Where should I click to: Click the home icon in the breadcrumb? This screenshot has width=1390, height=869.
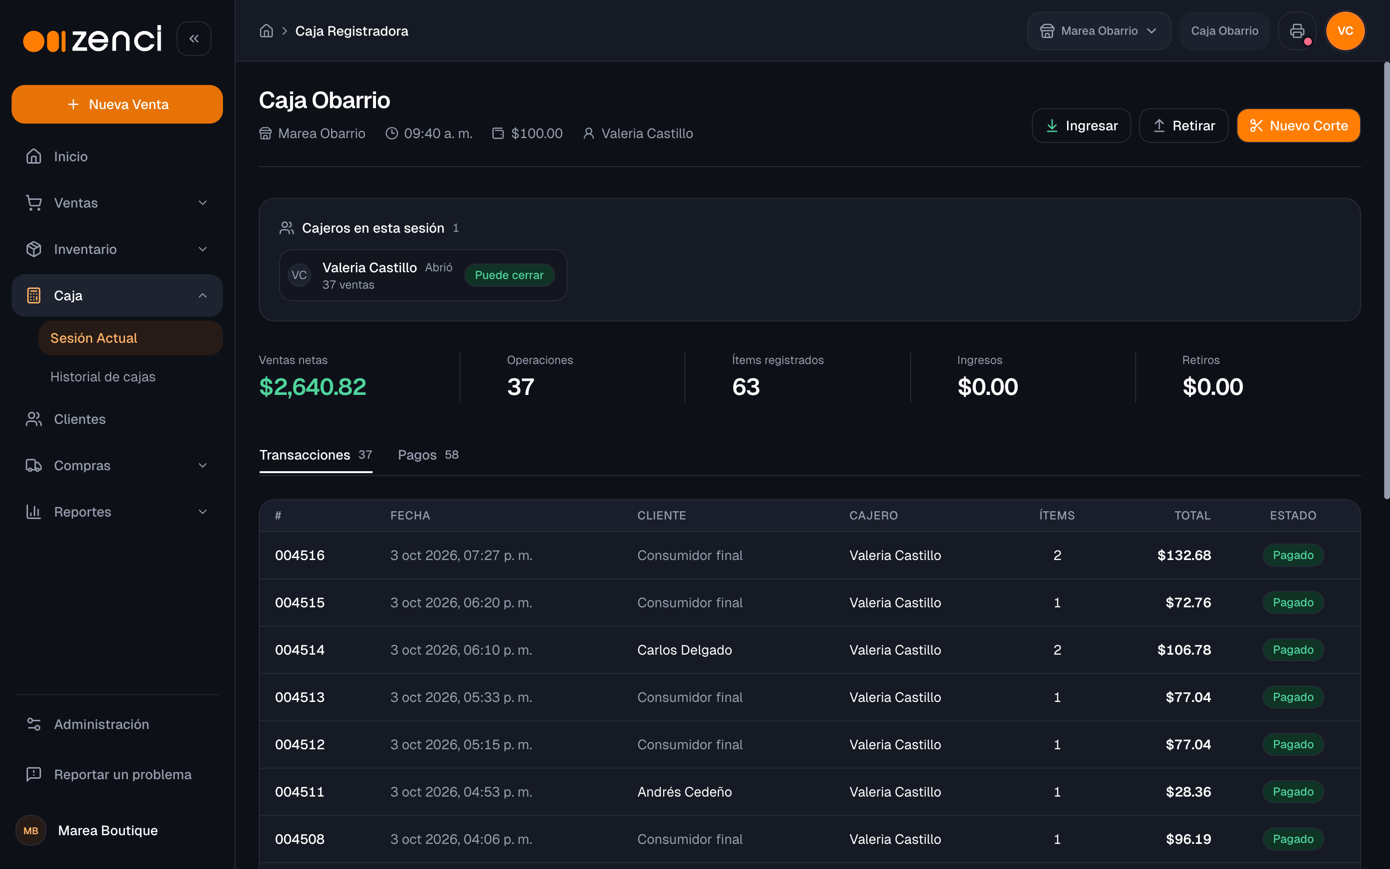coord(266,30)
